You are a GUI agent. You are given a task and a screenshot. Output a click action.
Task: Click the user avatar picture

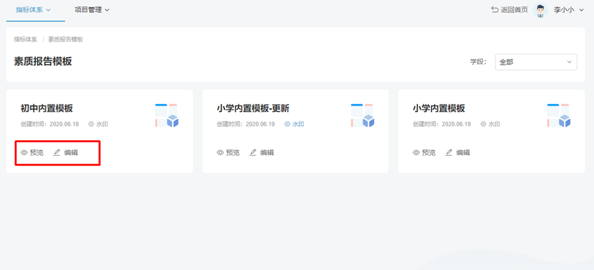click(540, 10)
